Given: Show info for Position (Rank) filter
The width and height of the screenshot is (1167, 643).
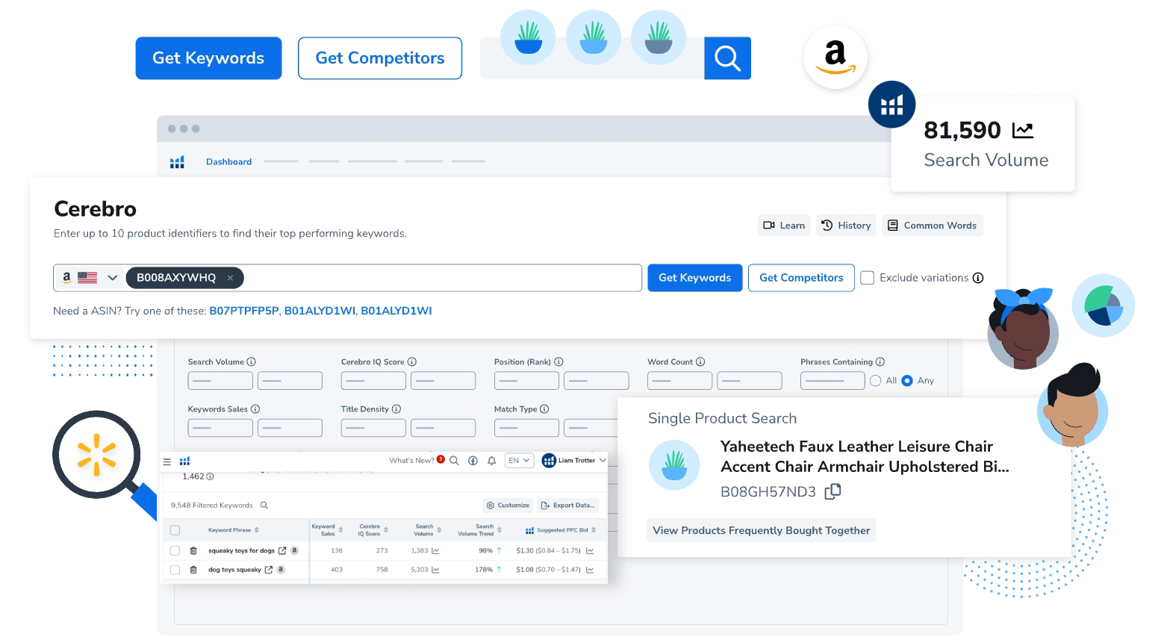Looking at the screenshot, I should [558, 361].
